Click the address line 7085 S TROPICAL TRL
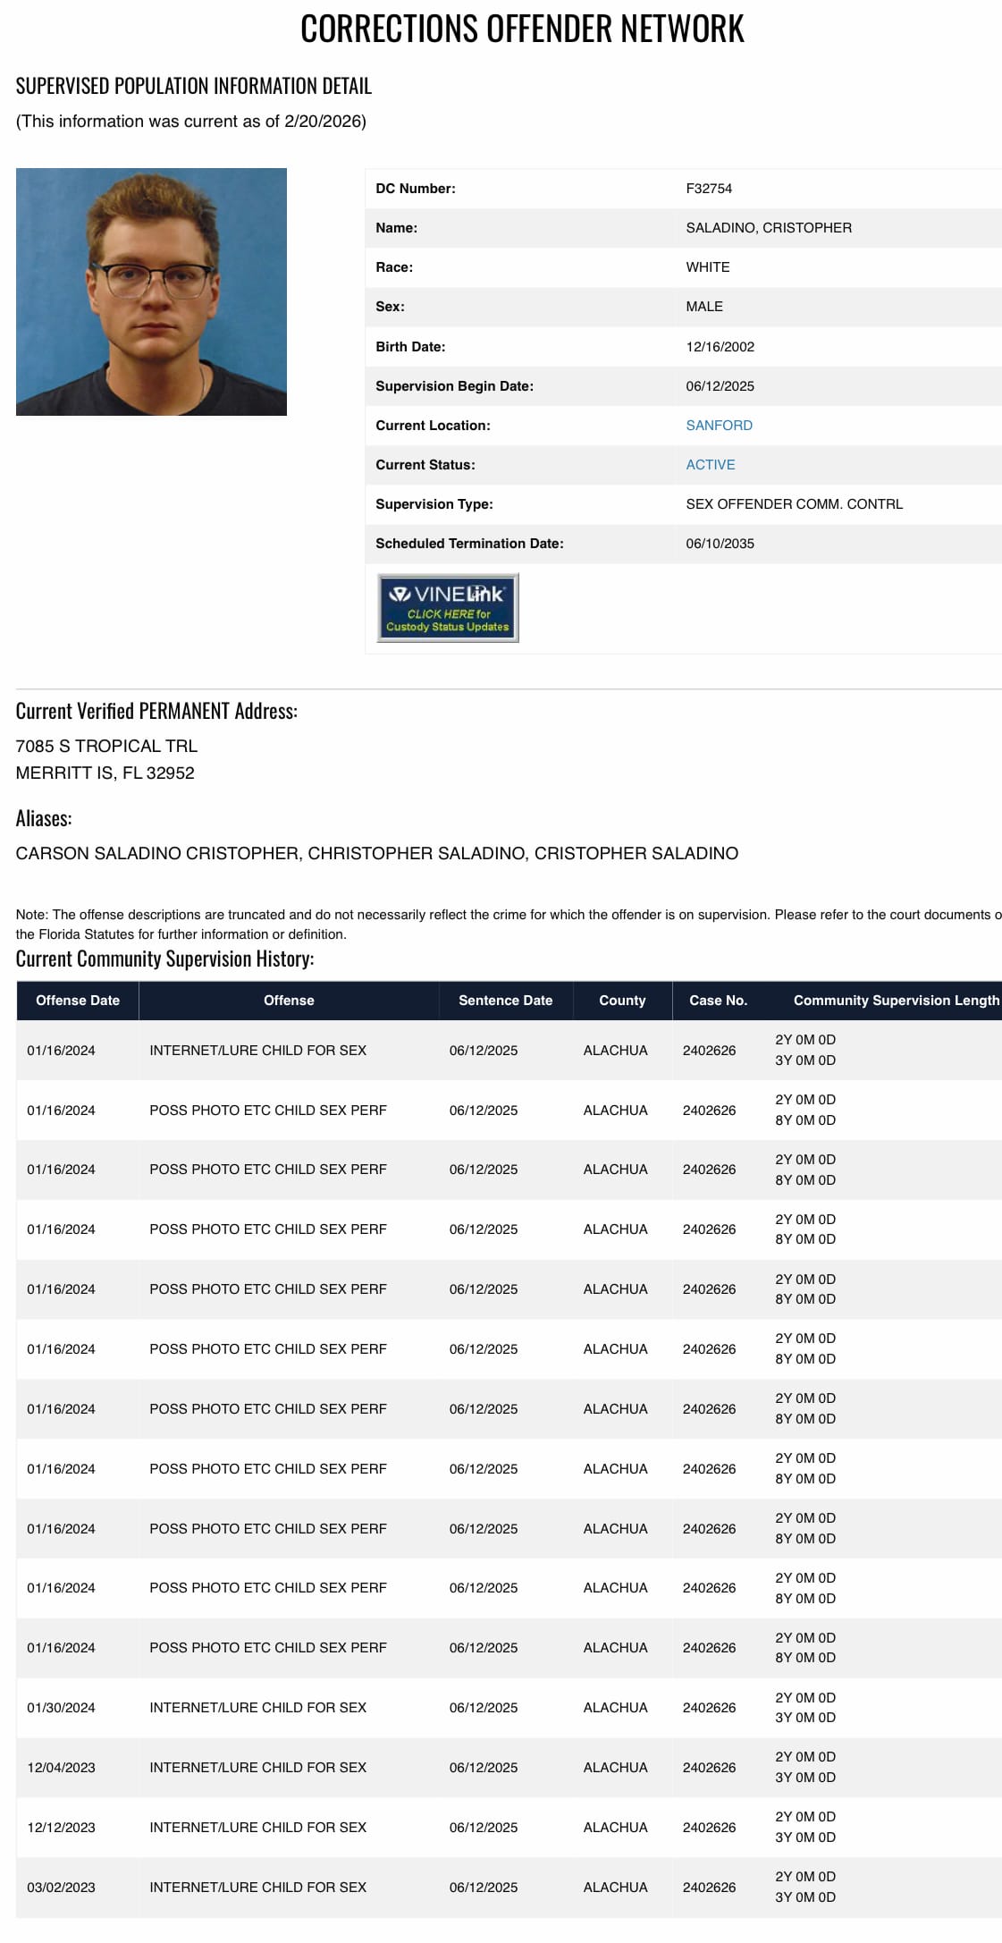This screenshot has height=1943, width=1002. (106, 746)
